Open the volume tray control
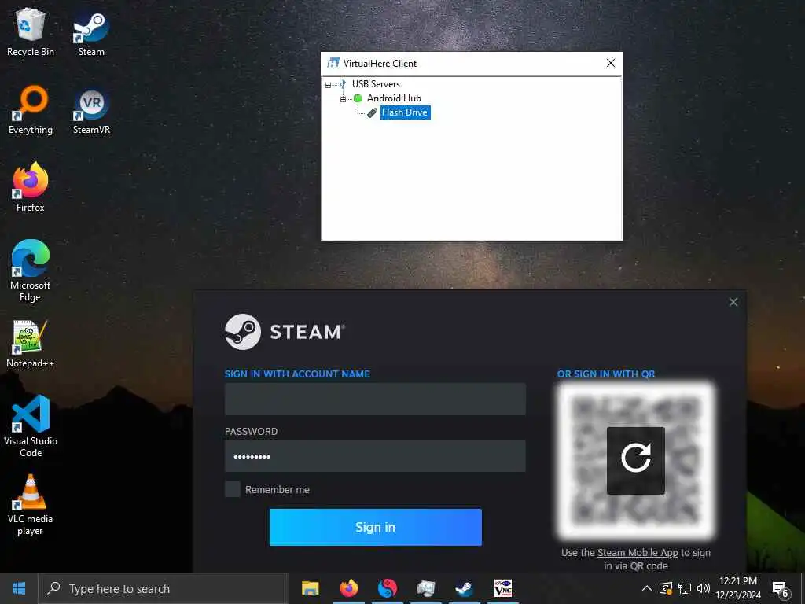This screenshot has height=604, width=805. coord(704,588)
